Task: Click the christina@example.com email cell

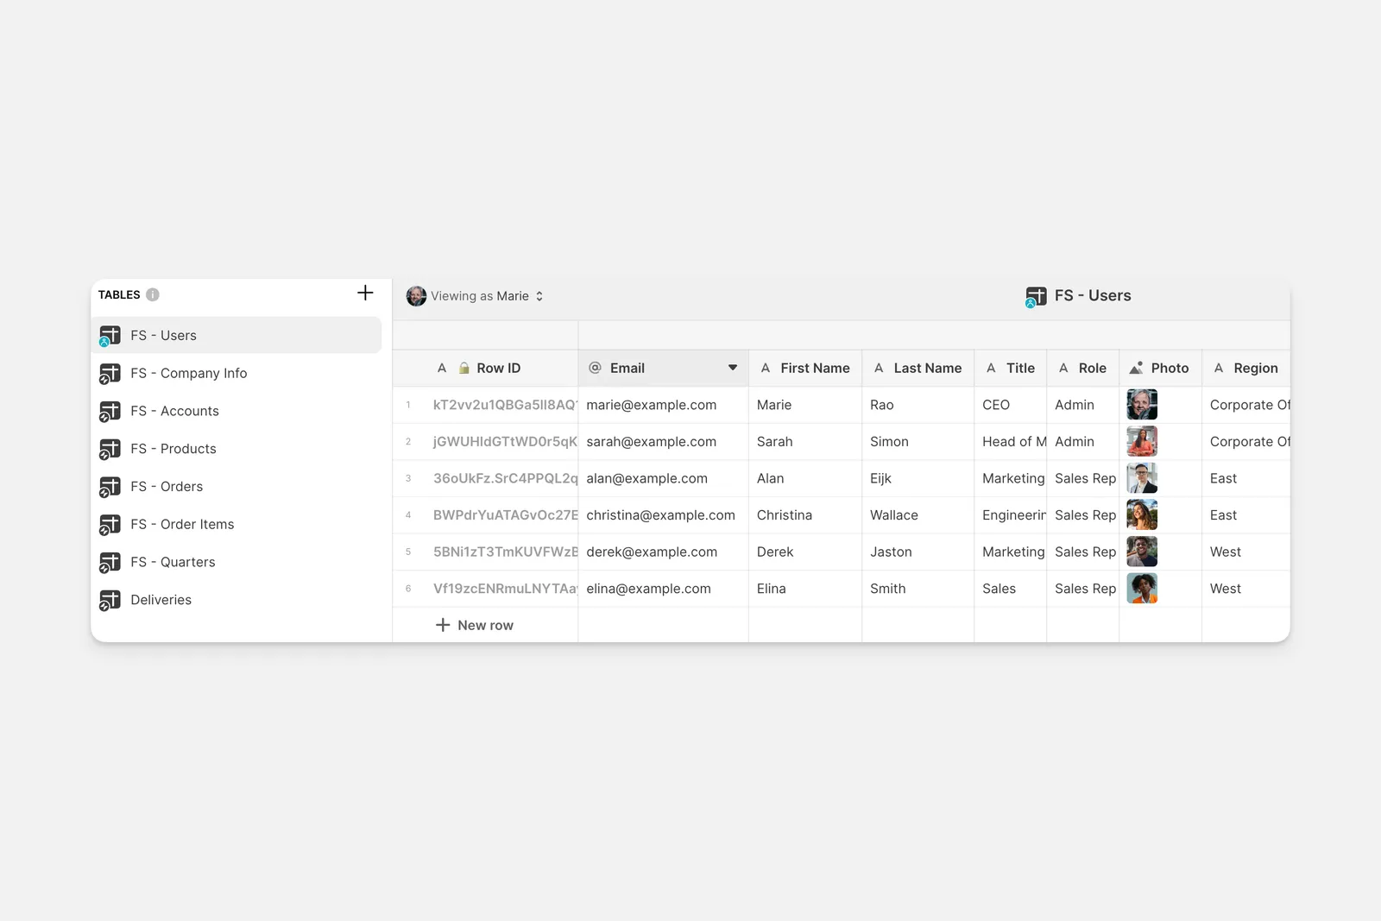Action: pyautogui.click(x=664, y=515)
